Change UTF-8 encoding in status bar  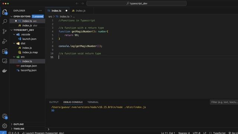coord(196,133)
